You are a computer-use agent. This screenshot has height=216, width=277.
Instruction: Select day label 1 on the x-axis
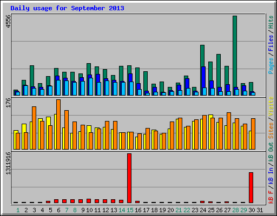[18, 210]
